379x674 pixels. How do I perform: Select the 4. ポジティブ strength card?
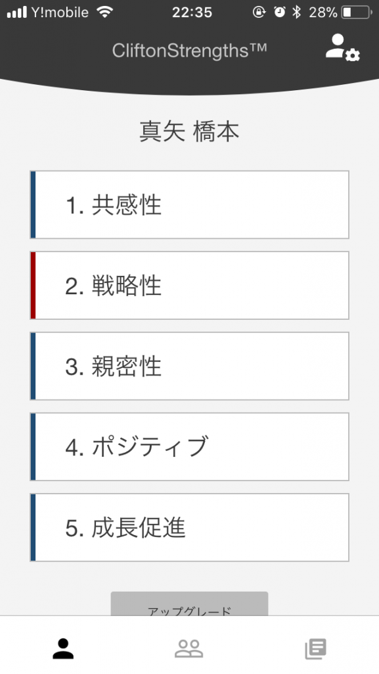(x=189, y=447)
